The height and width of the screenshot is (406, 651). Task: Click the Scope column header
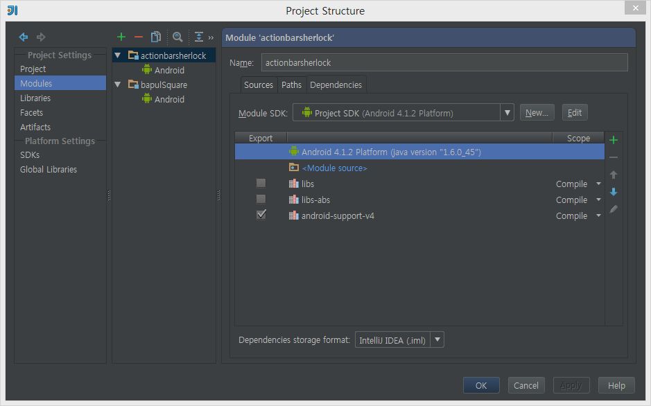(x=578, y=138)
